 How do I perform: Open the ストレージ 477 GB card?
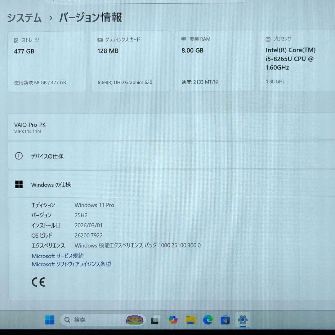point(47,61)
